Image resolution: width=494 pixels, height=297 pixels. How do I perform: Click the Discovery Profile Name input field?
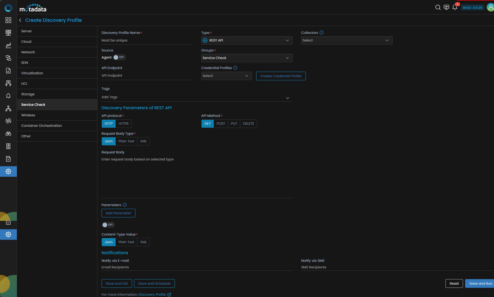(147, 40)
